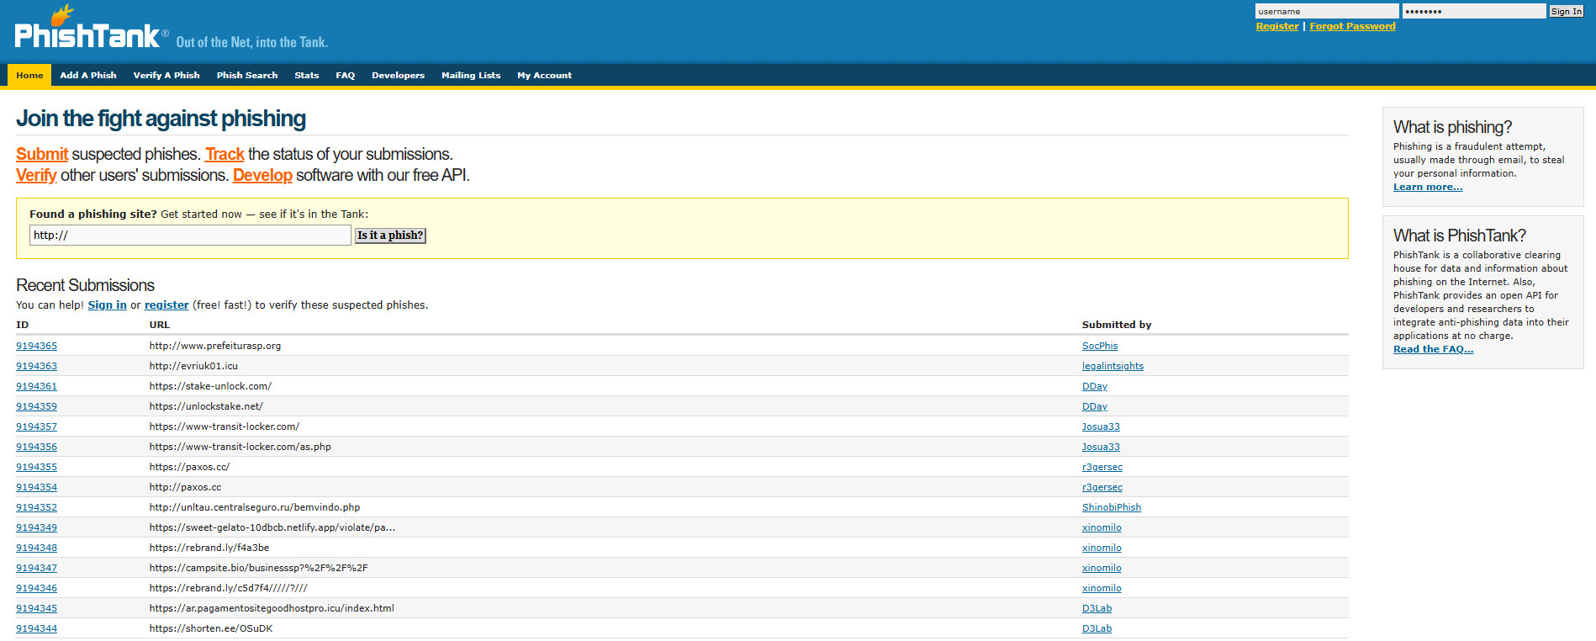1596x641 pixels.
Task: Follow the orange Submit link
Action: (x=42, y=154)
